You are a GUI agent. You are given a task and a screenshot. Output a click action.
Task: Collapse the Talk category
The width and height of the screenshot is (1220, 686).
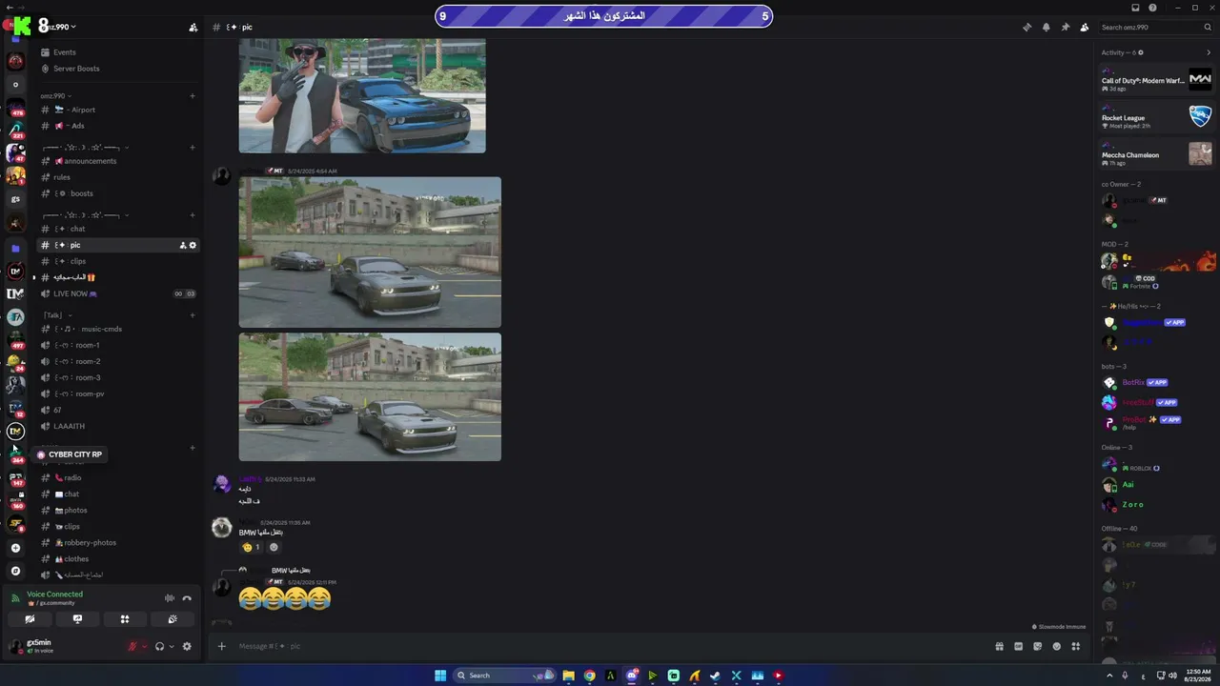(x=57, y=315)
